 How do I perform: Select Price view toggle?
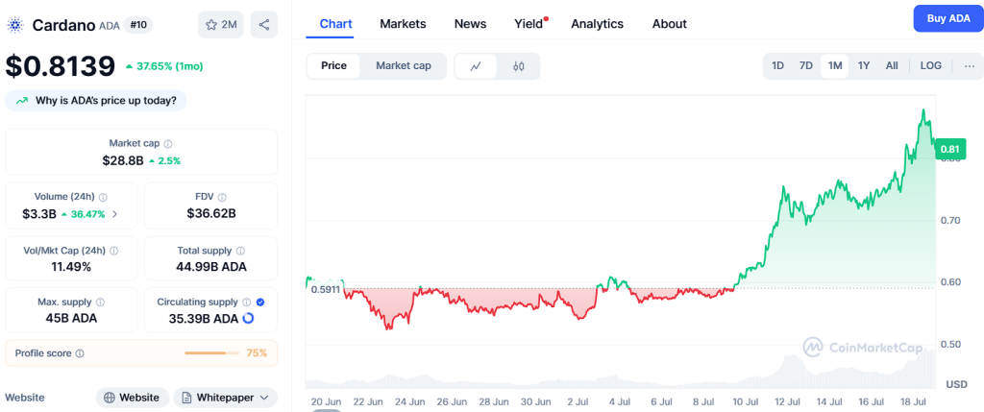tap(333, 66)
